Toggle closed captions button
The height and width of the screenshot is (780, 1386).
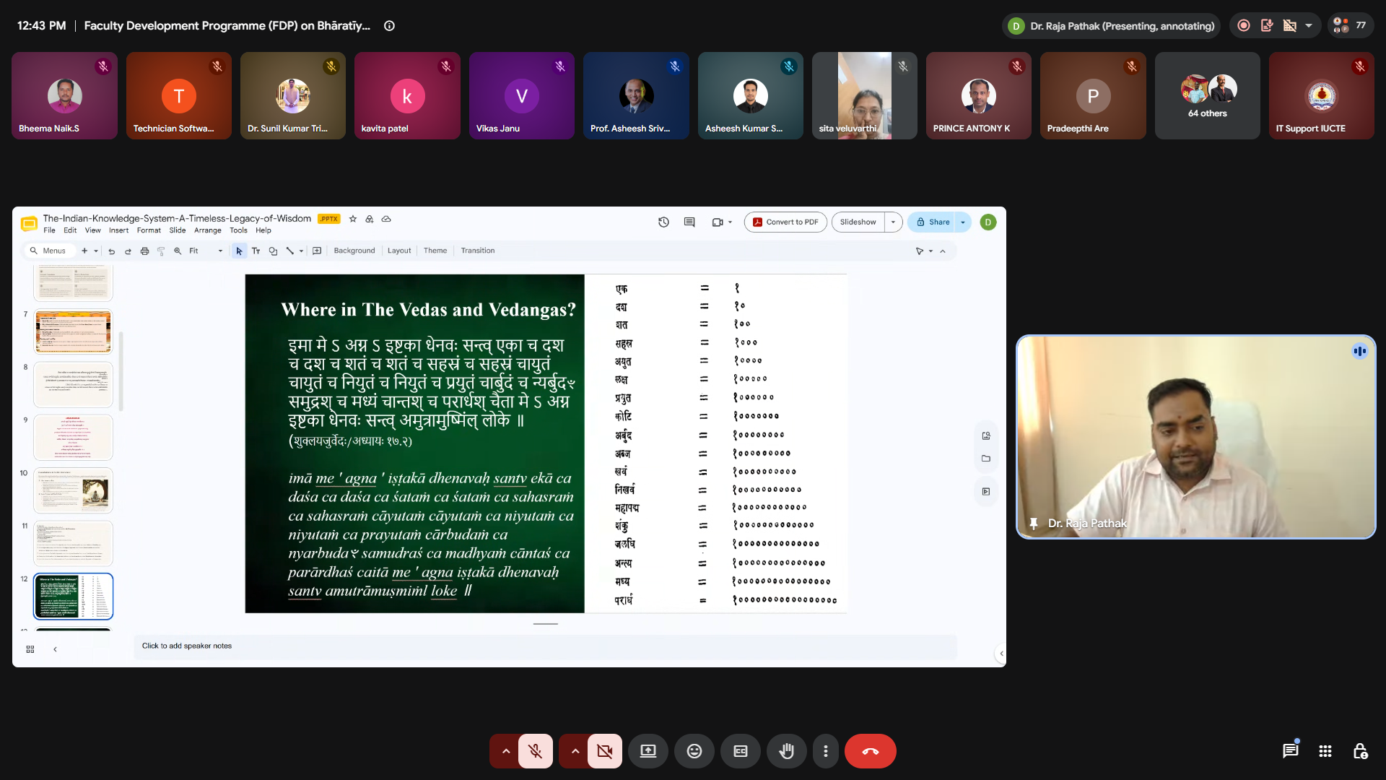coord(740,751)
